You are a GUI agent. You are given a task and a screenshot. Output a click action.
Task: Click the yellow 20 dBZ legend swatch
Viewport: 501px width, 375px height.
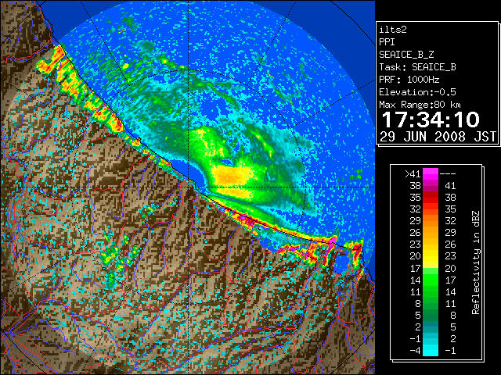[x=431, y=256]
